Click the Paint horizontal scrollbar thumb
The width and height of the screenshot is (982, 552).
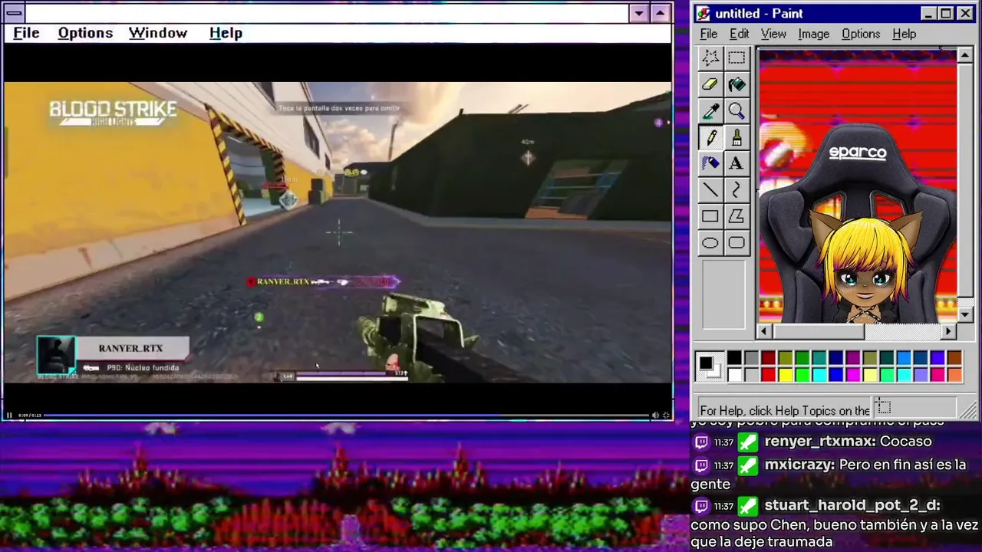[x=818, y=331]
